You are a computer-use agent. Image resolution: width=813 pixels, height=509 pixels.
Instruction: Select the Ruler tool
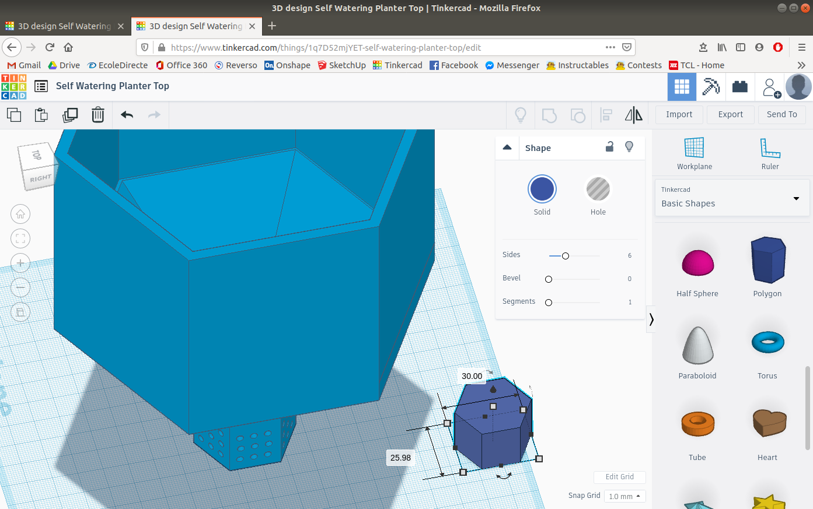(770, 153)
